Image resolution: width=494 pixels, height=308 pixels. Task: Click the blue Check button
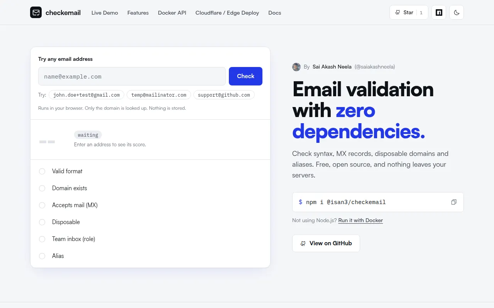point(245,76)
